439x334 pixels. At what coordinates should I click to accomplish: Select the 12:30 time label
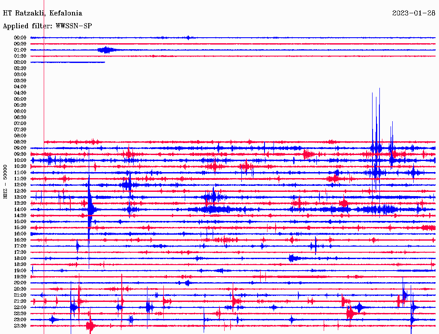pyautogui.click(x=20, y=191)
